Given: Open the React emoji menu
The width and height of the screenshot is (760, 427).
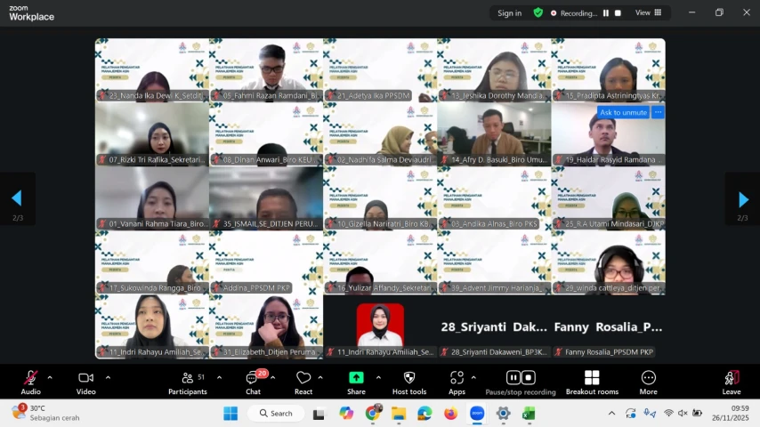Looking at the screenshot, I should pos(303,383).
